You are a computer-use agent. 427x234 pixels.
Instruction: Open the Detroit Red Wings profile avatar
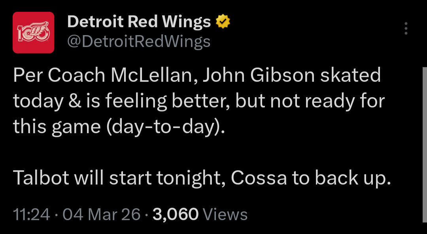(x=33, y=32)
